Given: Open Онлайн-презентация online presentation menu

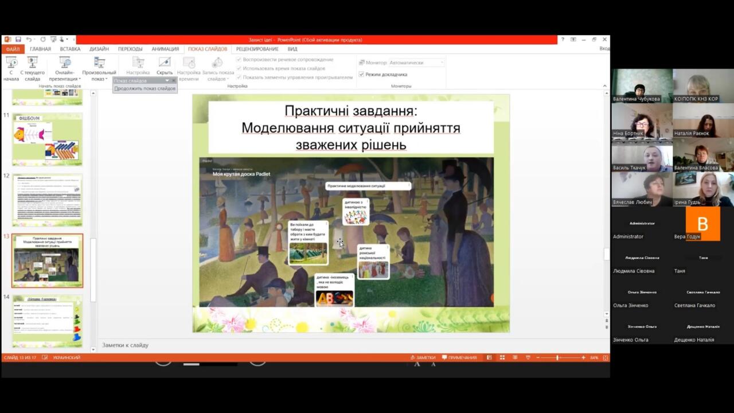Looking at the screenshot, I should coord(65,69).
